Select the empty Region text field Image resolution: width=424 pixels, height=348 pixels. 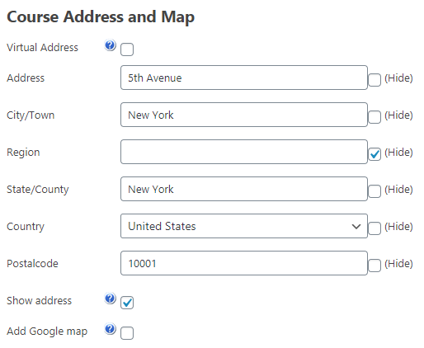pos(244,152)
